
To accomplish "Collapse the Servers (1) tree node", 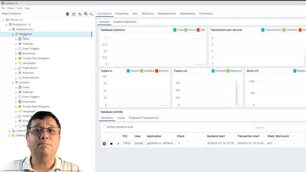I will pos(3,20).
